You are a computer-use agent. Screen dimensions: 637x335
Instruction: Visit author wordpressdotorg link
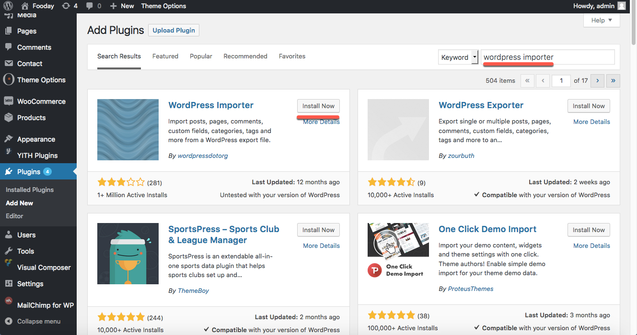203,156
